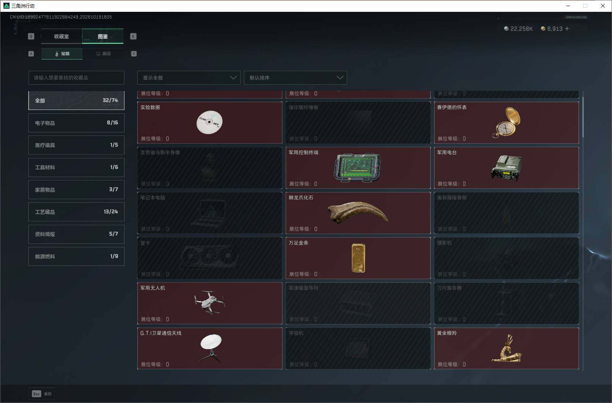Screen dimensions: 612x403
Task: Select the 黄金瞪羚 golden gazelle icon
Action: tap(507, 348)
